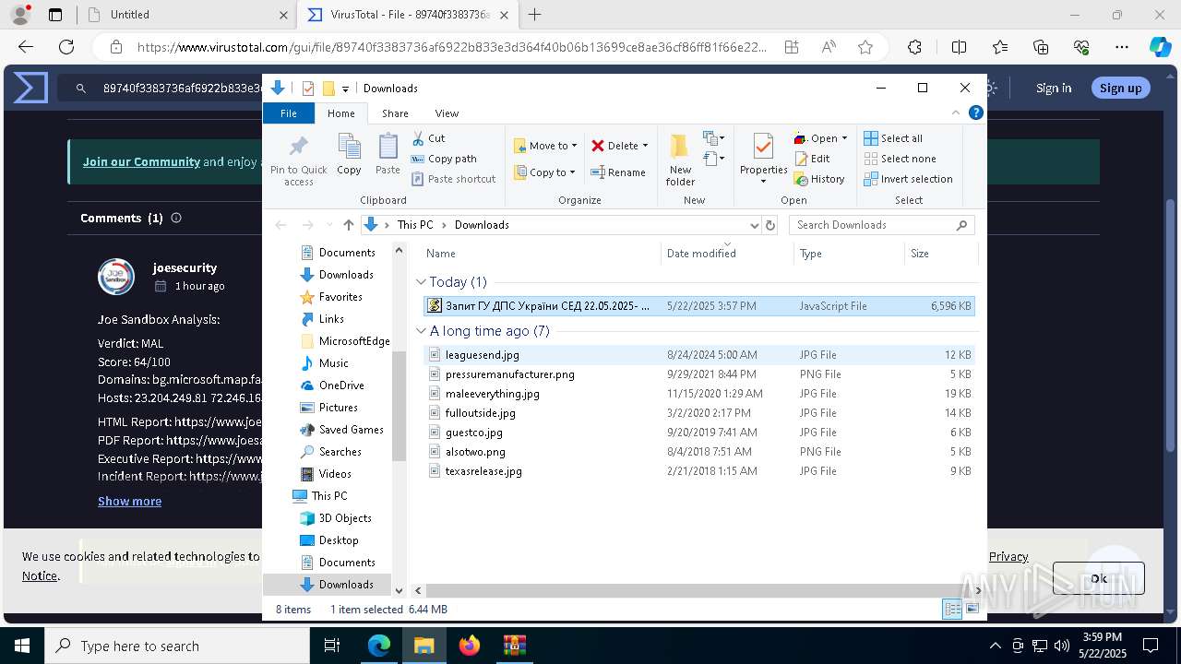Minimize the ribbon chevron

coord(956,113)
